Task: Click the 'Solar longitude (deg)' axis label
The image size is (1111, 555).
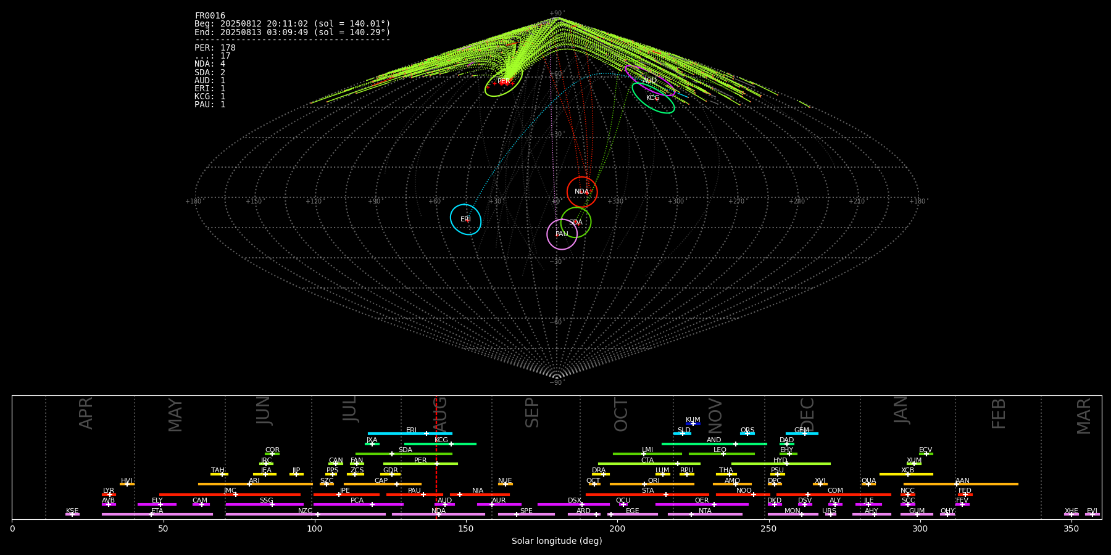Action: pos(557,541)
